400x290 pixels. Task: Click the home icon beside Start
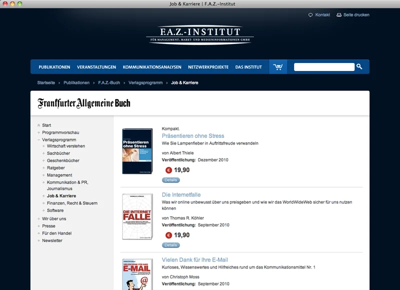[x=39, y=125]
